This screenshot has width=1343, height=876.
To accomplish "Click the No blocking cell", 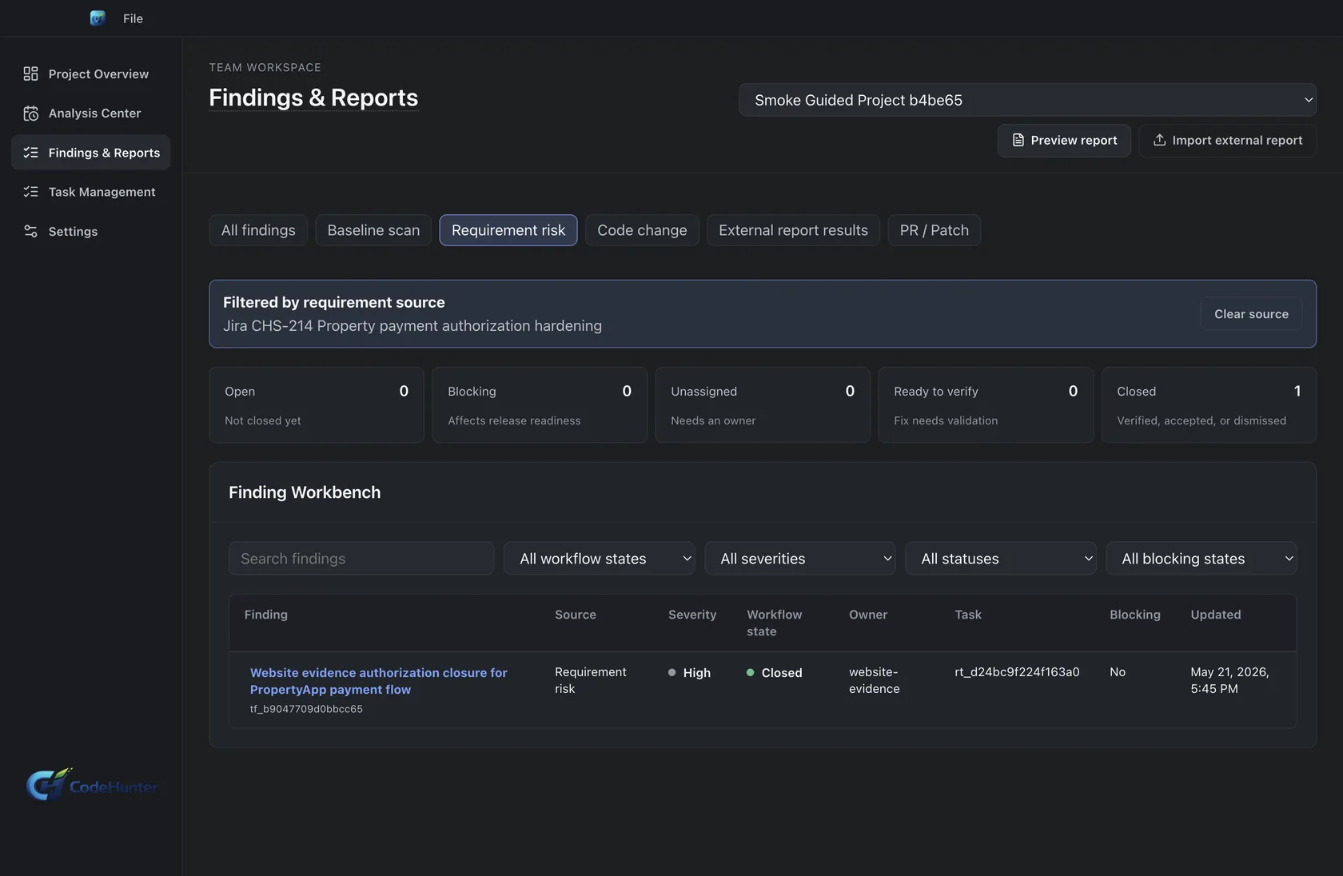I will point(1118,672).
